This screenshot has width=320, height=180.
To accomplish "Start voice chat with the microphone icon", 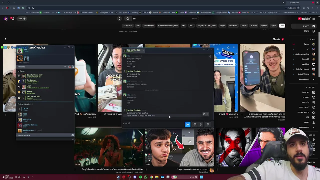I will pyautogui.click(x=208, y=124).
